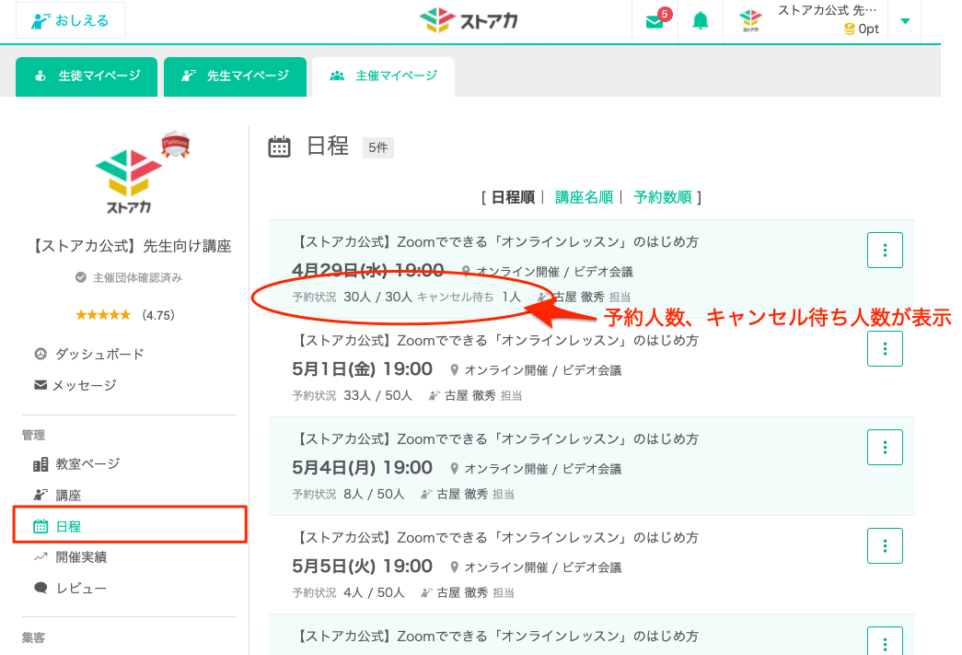Click the 主催団体確認済み verification label

[x=130, y=277]
